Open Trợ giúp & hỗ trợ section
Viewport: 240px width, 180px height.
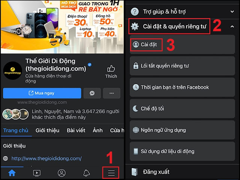(x=182, y=12)
